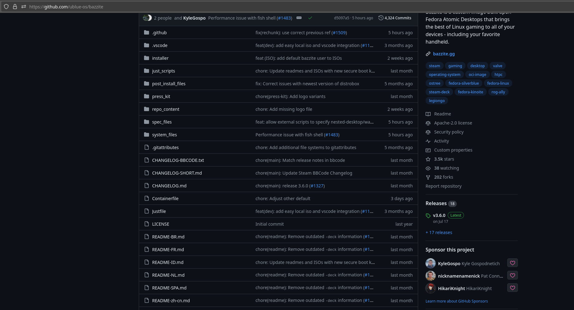Click the Readme book icon
574x310 pixels.
pyautogui.click(x=428, y=114)
